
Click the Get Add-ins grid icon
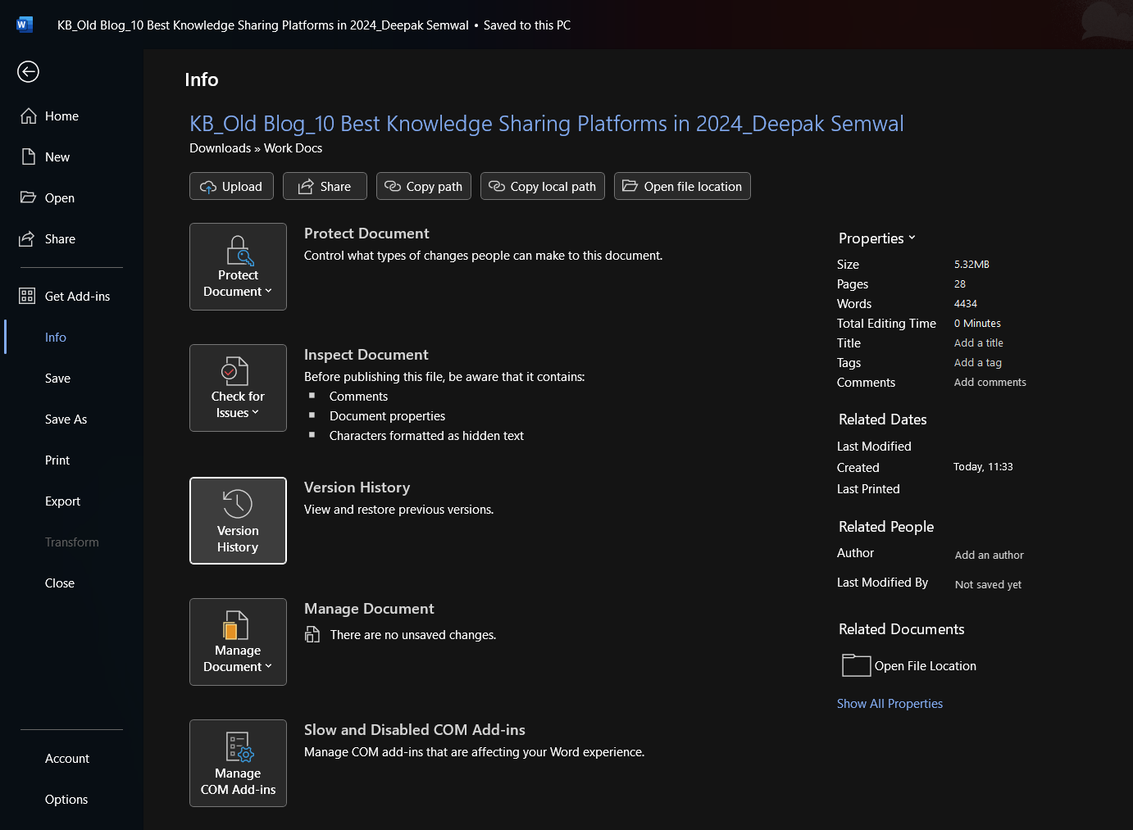(27, 296)
